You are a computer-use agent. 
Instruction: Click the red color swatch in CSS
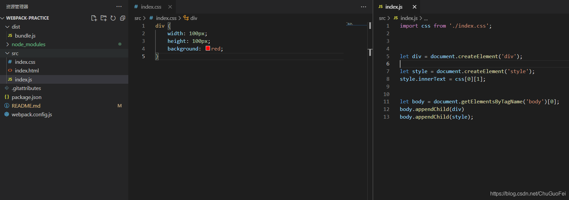[x=208, y=49]
